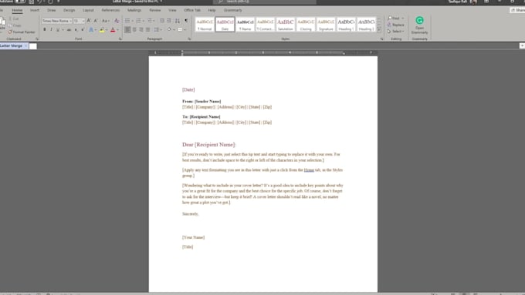Click the Text Effects icon

91,30
